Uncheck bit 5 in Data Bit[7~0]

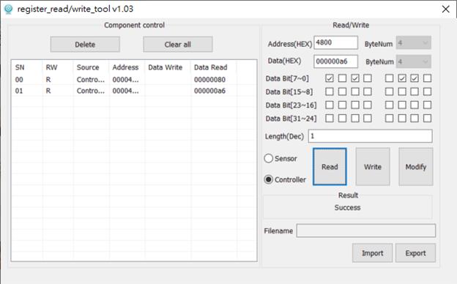coord(355,78)
